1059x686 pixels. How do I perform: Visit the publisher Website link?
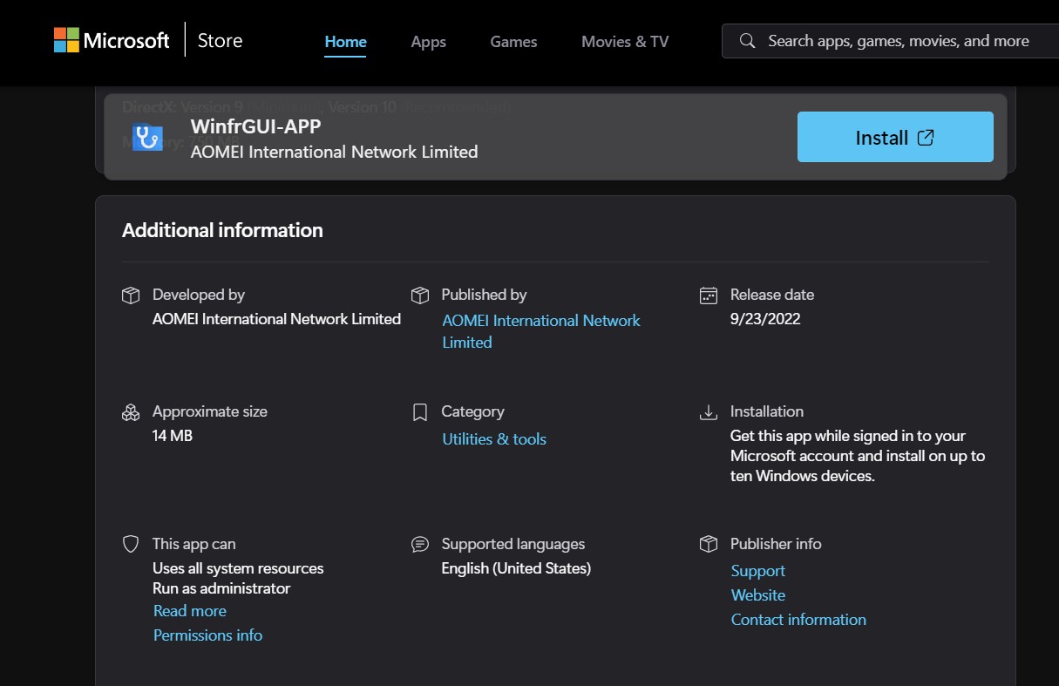[758, 595]
